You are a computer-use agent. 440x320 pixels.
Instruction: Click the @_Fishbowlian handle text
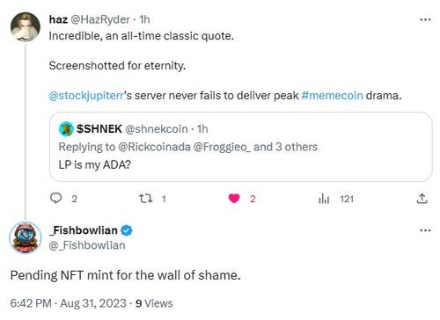(x=87, y=245)
